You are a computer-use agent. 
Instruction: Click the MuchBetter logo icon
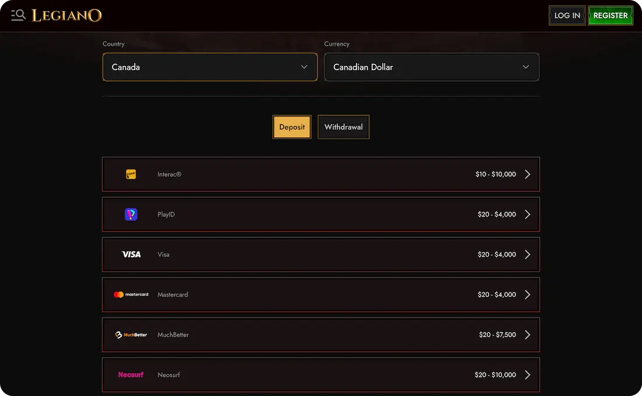[131, 334]
